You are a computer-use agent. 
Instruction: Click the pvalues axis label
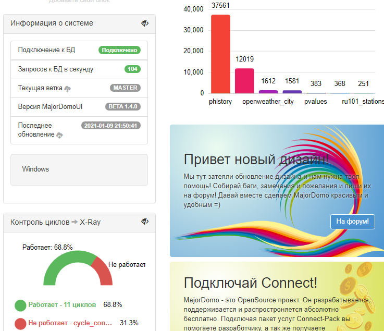[x=315, y=102]
